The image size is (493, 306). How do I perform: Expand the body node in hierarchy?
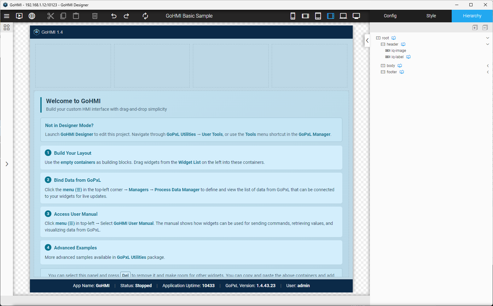pos(488,66)
